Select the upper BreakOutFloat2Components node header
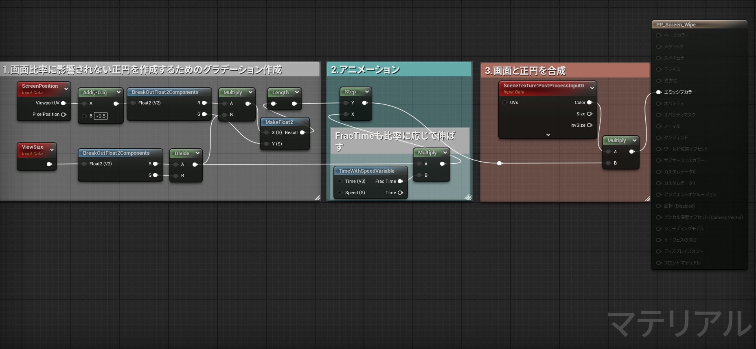The width and height of the screenshot is (756, 349). point(169,92)
